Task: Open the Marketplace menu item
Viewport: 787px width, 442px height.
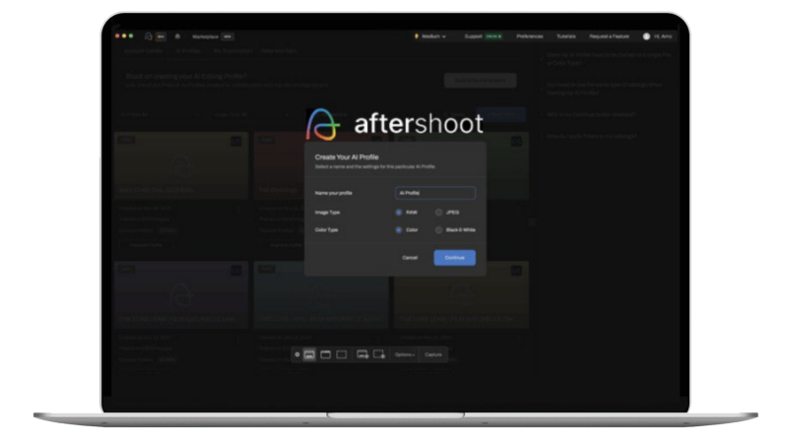Action: (x=205, y=36)
